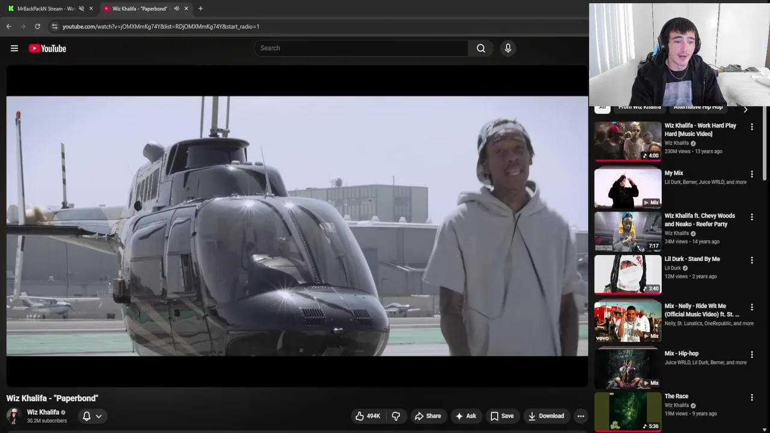The height and width of the screenshot is (433, 770).
Task: Click the address bar URL
Action: tap(161, 26)
